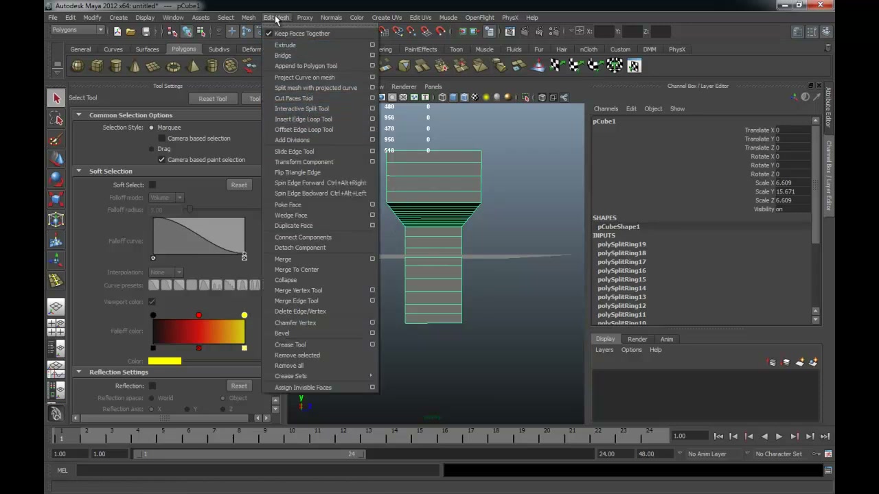This screenshot has width=879, height=494.
Task: Enable Camera based selection checkbox
Action: 162,139
